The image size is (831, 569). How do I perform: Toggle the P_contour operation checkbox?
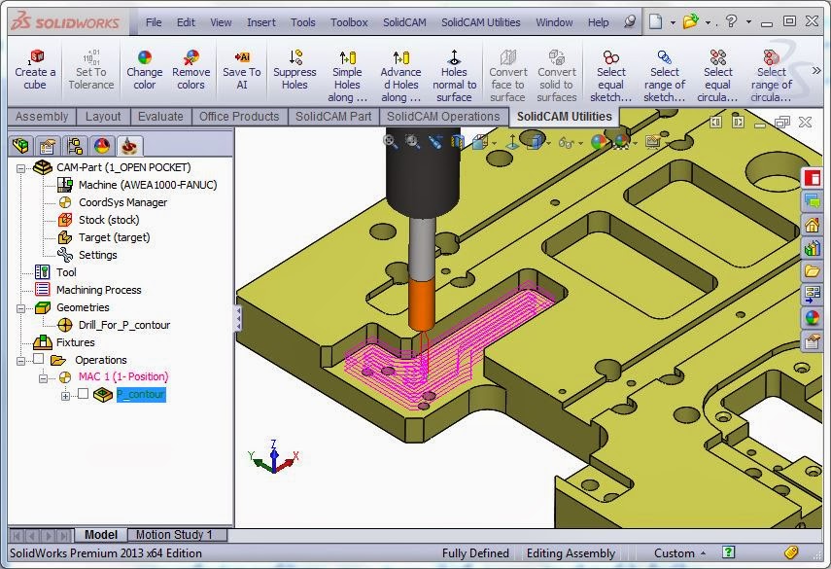click(x=82, y=394)
